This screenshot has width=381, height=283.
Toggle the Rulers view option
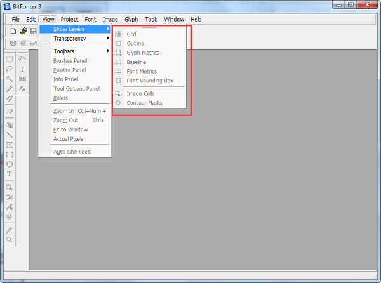tap(75, 98)
